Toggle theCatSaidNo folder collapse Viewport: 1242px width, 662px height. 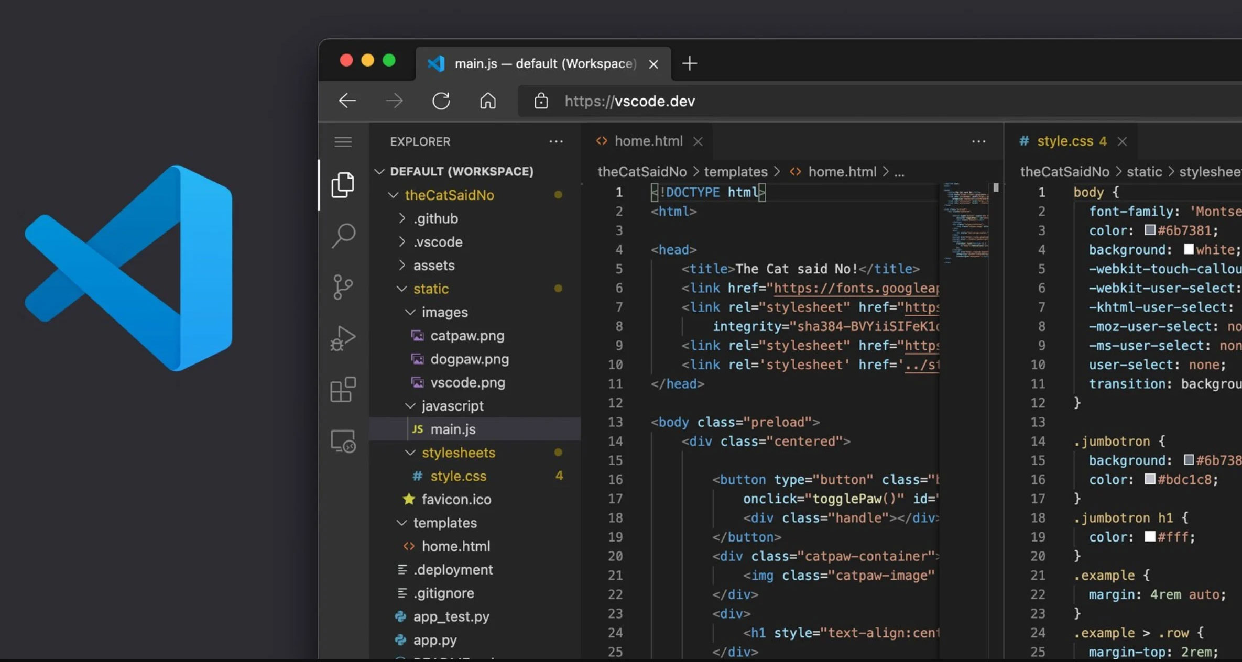coord(392,195)
